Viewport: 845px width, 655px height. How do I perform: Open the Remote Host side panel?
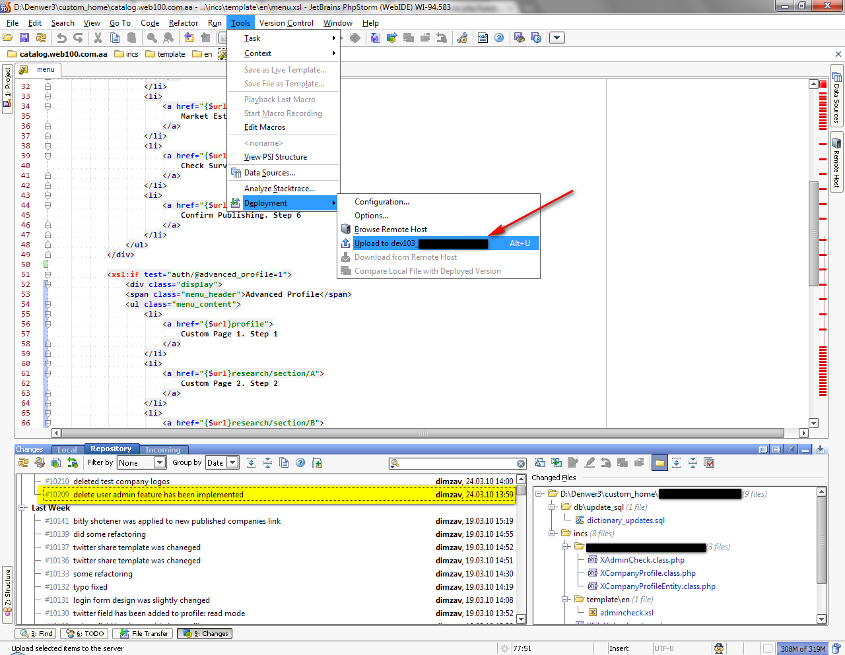pos(836,162)
